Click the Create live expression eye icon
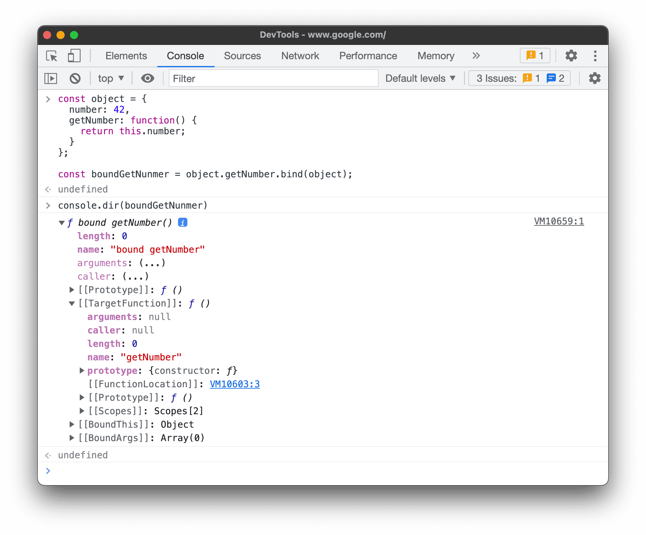 click(x=149, y=78)
